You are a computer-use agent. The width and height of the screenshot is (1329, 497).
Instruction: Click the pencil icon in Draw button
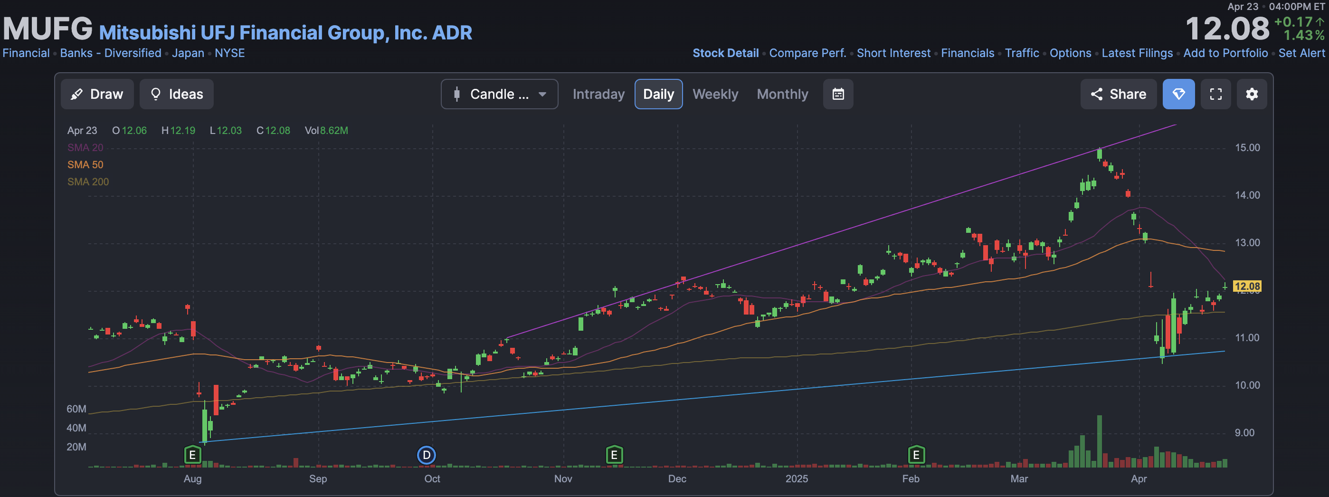point(77,94)
